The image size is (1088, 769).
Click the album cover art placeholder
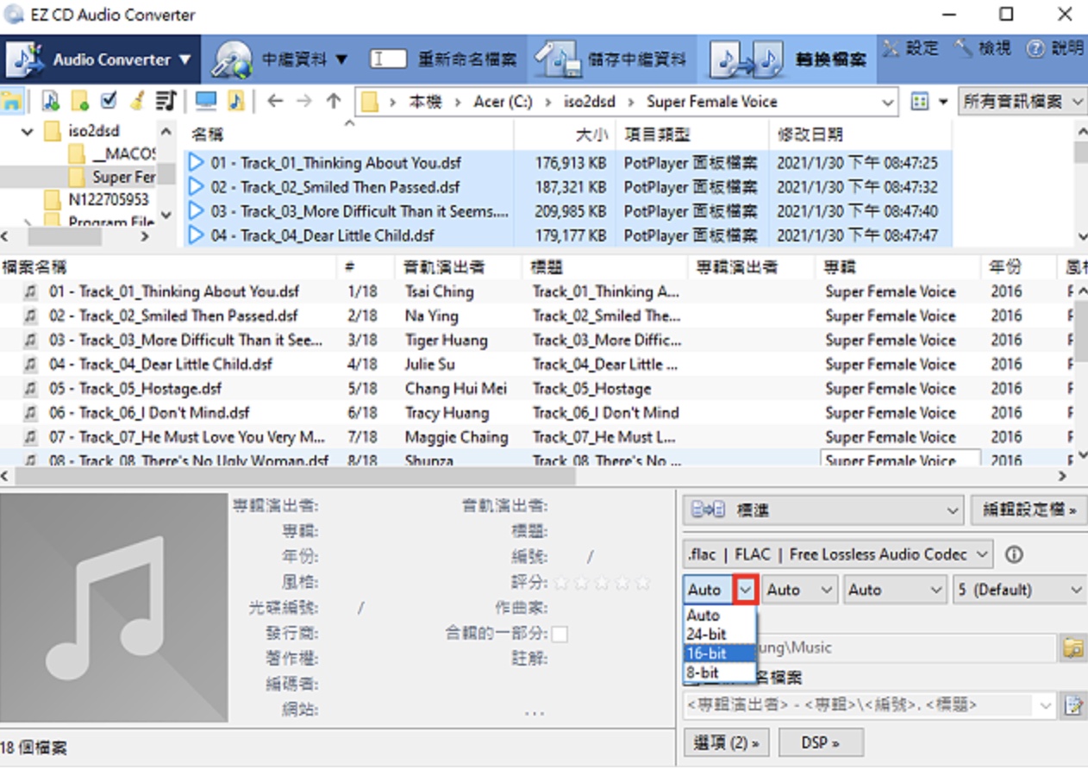(114, 608)
